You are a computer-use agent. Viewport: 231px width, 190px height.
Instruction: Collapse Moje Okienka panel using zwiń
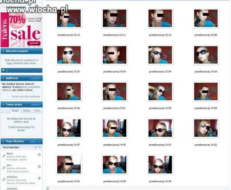tap(35, 141)
